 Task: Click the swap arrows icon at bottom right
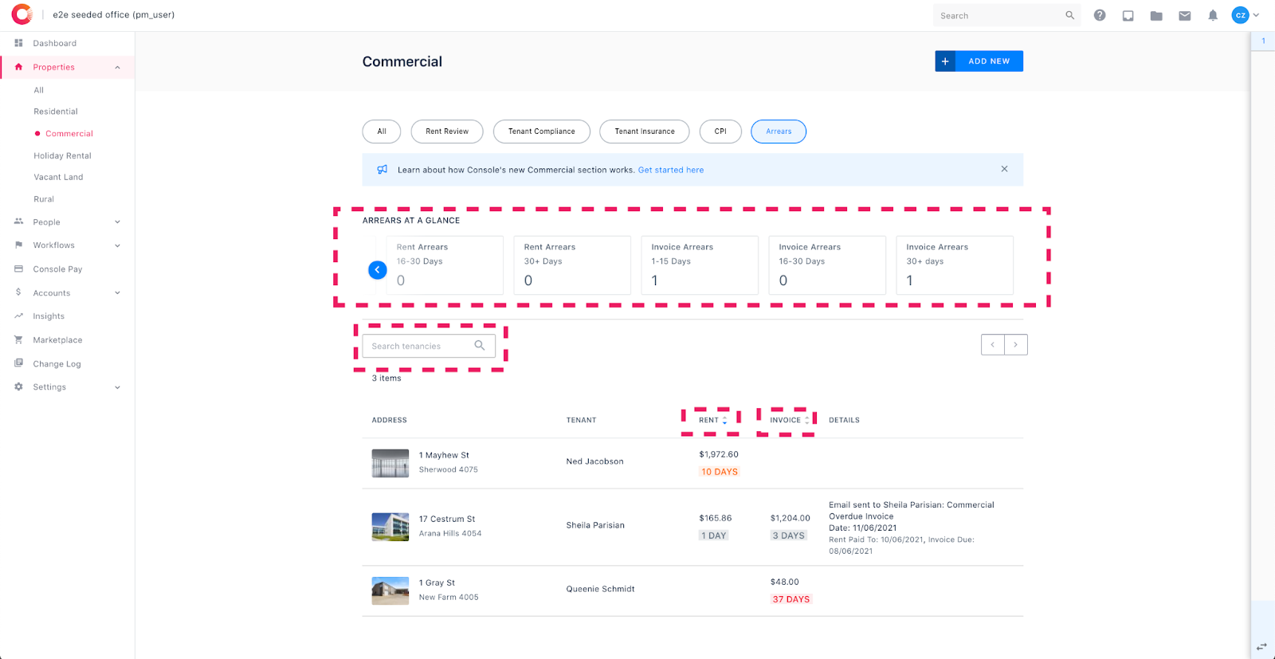pyautogui.click(x=1261, y=646)
